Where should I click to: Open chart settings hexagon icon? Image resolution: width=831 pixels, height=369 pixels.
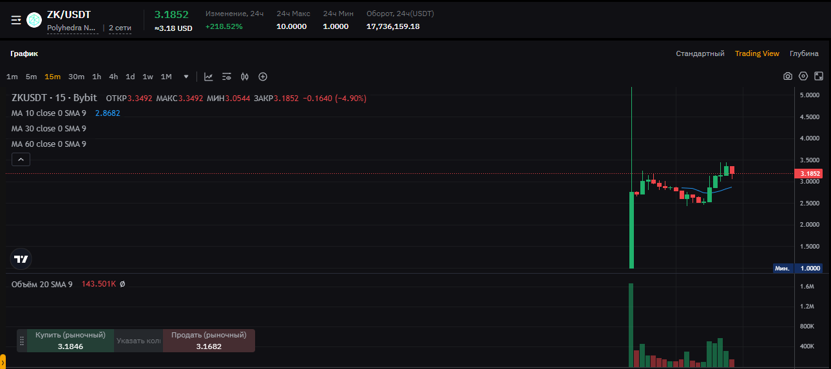pyautogui.click(x=803, y=76)
